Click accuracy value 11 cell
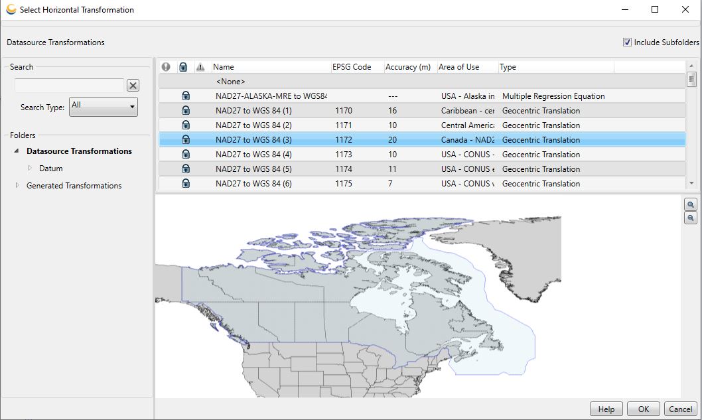The image size is (702, 420). click(392, 169)
